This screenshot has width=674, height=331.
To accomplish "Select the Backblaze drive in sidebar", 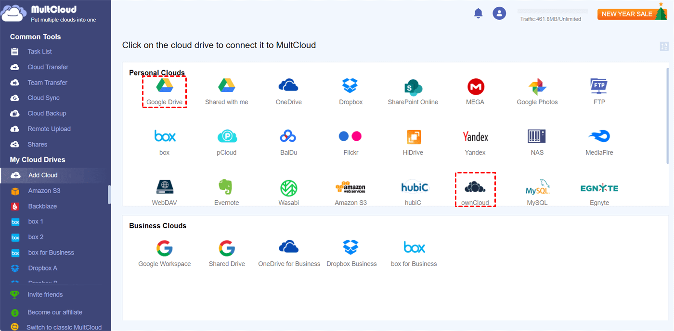I will pos(42,206).
